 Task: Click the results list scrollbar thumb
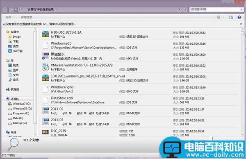242,33
